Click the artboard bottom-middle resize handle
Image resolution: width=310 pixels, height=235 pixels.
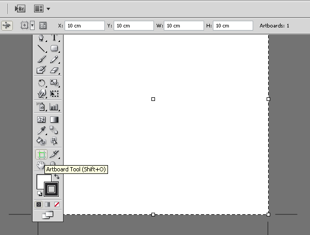153,214
